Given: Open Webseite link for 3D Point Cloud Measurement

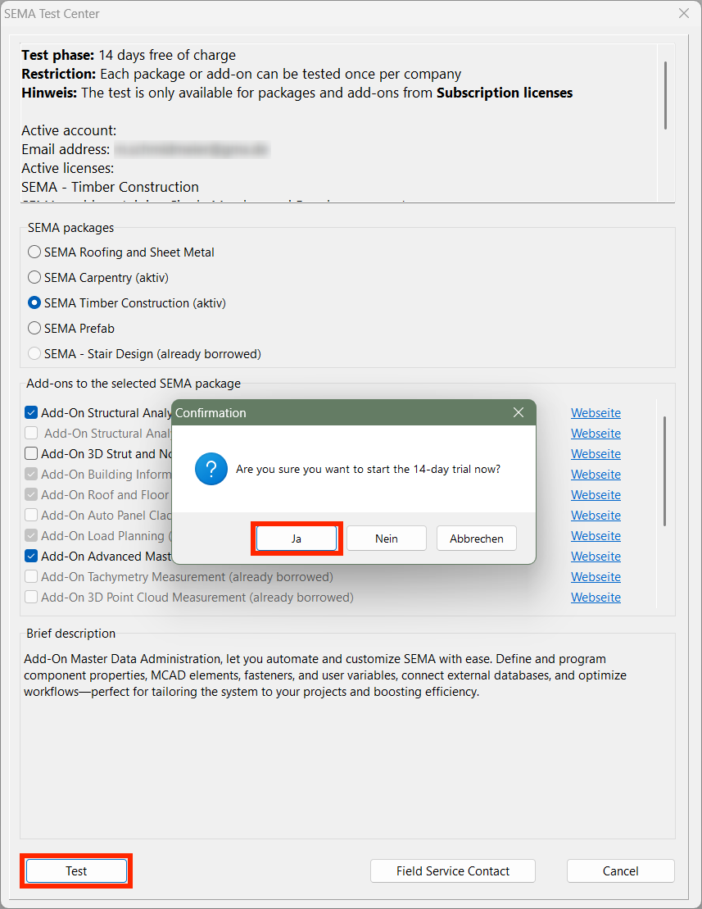Looking at the screenshot, I should pyautogui.click(x=596, y=598).
